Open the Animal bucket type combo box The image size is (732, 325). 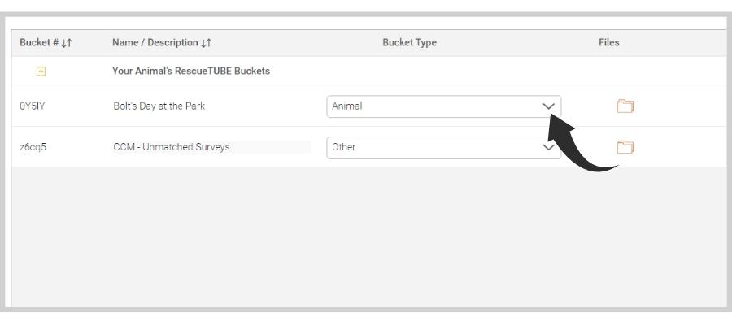click(443, 106)
